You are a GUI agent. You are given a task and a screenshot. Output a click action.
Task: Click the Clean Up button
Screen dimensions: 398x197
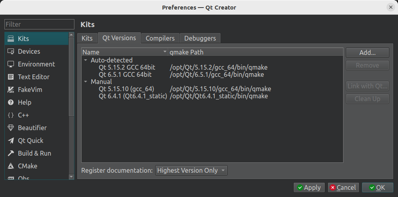coord(367,99)
